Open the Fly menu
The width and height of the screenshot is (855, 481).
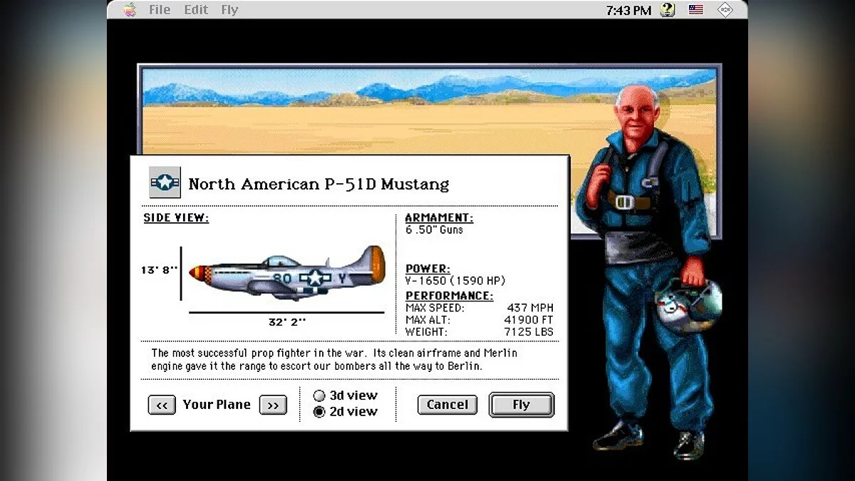pyautogui.click(x=229, y=9)
